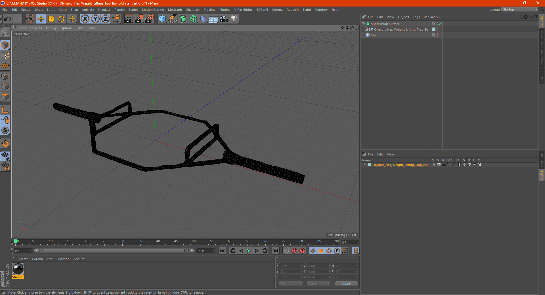The height and width of the screenshot is (295, 545).
Task: Open the Array modeling objects
Action: tap(193, 19)
